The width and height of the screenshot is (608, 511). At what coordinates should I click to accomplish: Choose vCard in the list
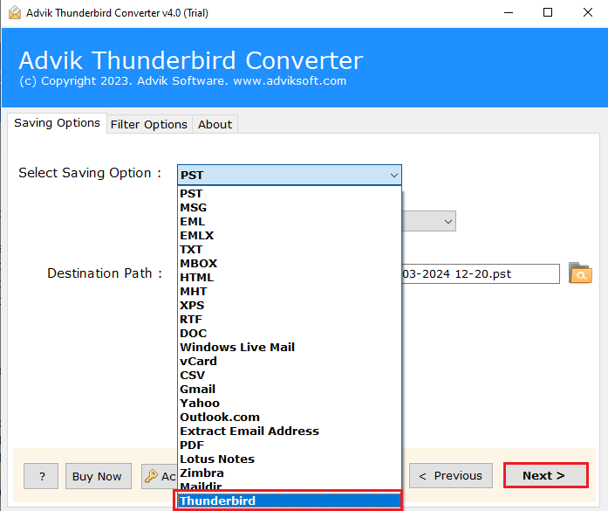[x=290, y=361]
